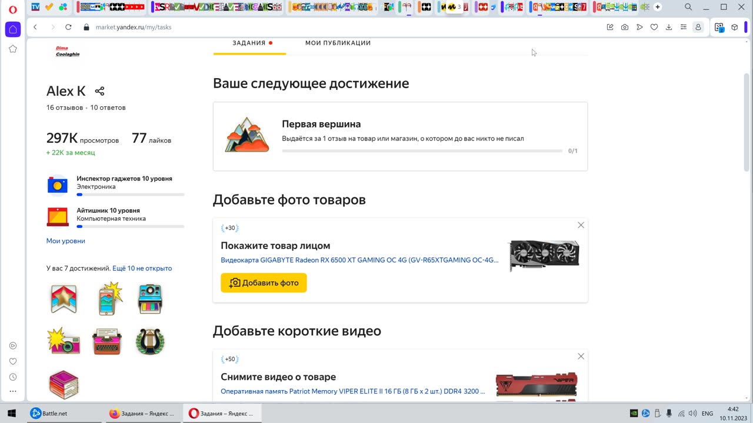Image resolution: width=753 pixels, height=423 pixels.
Task: Click the Patriot Viper memory thumbnail
Action: 537,385
